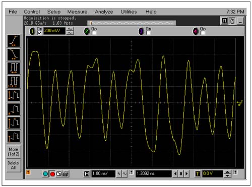Select the V max measurement icon
This screenshot has width=252, height=187.
(14, 123)
